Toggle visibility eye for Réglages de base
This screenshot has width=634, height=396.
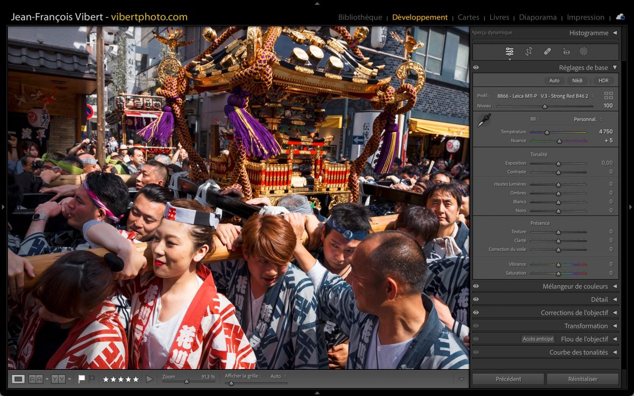[x=476, y=68]
